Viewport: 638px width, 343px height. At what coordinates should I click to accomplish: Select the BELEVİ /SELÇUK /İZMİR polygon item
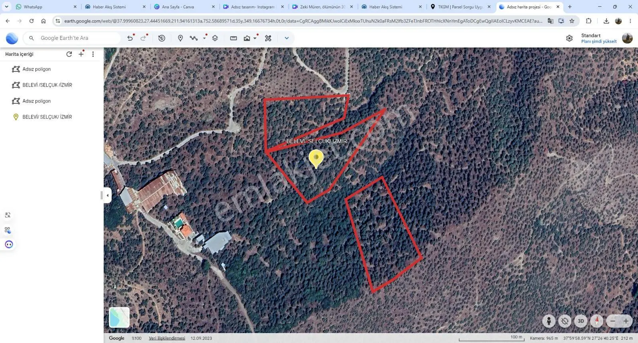pos(47,85)
